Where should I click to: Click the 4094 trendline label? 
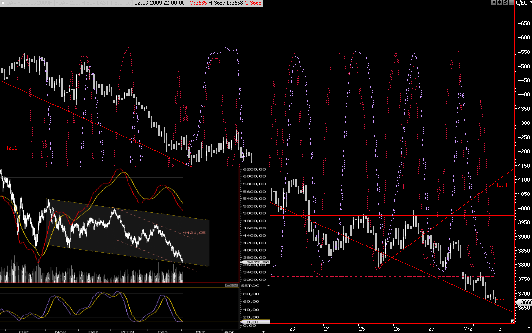click(501, 185)
